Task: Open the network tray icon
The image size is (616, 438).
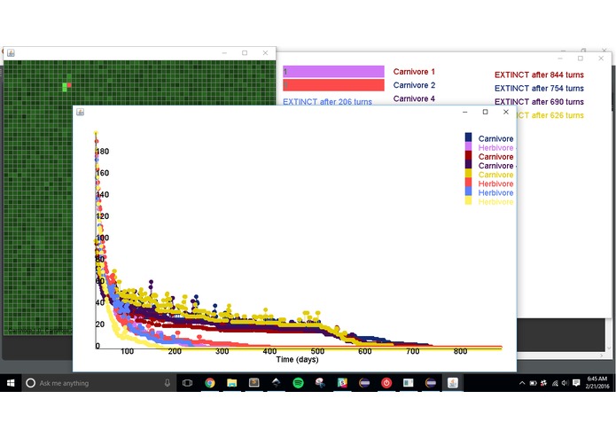Action: pos(555,383)
